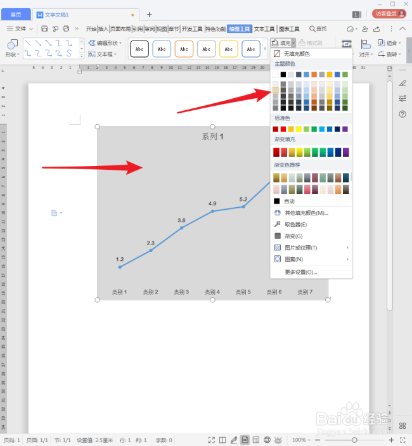Pick purple from standard colors
This screenshot has width=412, height=446.
pyautogui.click(x=345, y=129)
